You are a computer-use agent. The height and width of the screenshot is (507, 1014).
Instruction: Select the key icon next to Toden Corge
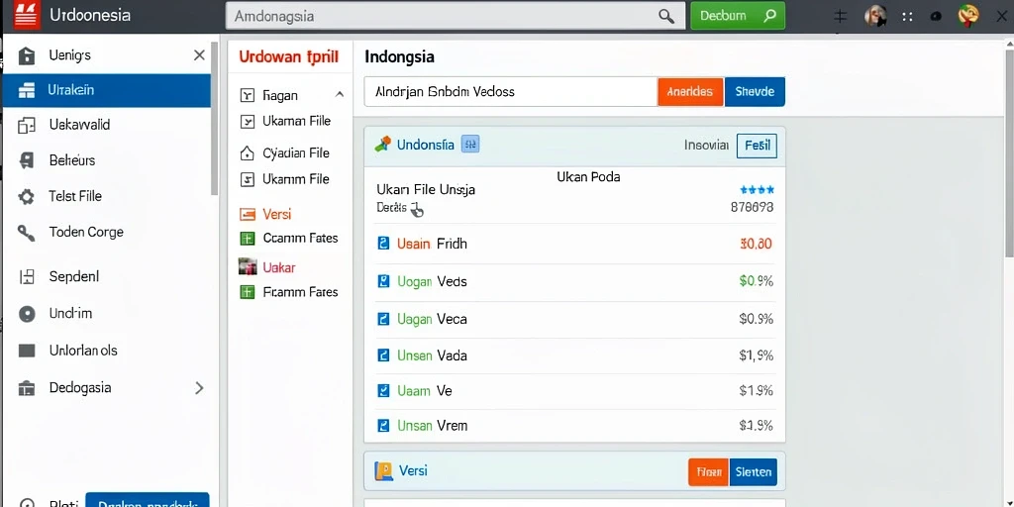(27, 233)
